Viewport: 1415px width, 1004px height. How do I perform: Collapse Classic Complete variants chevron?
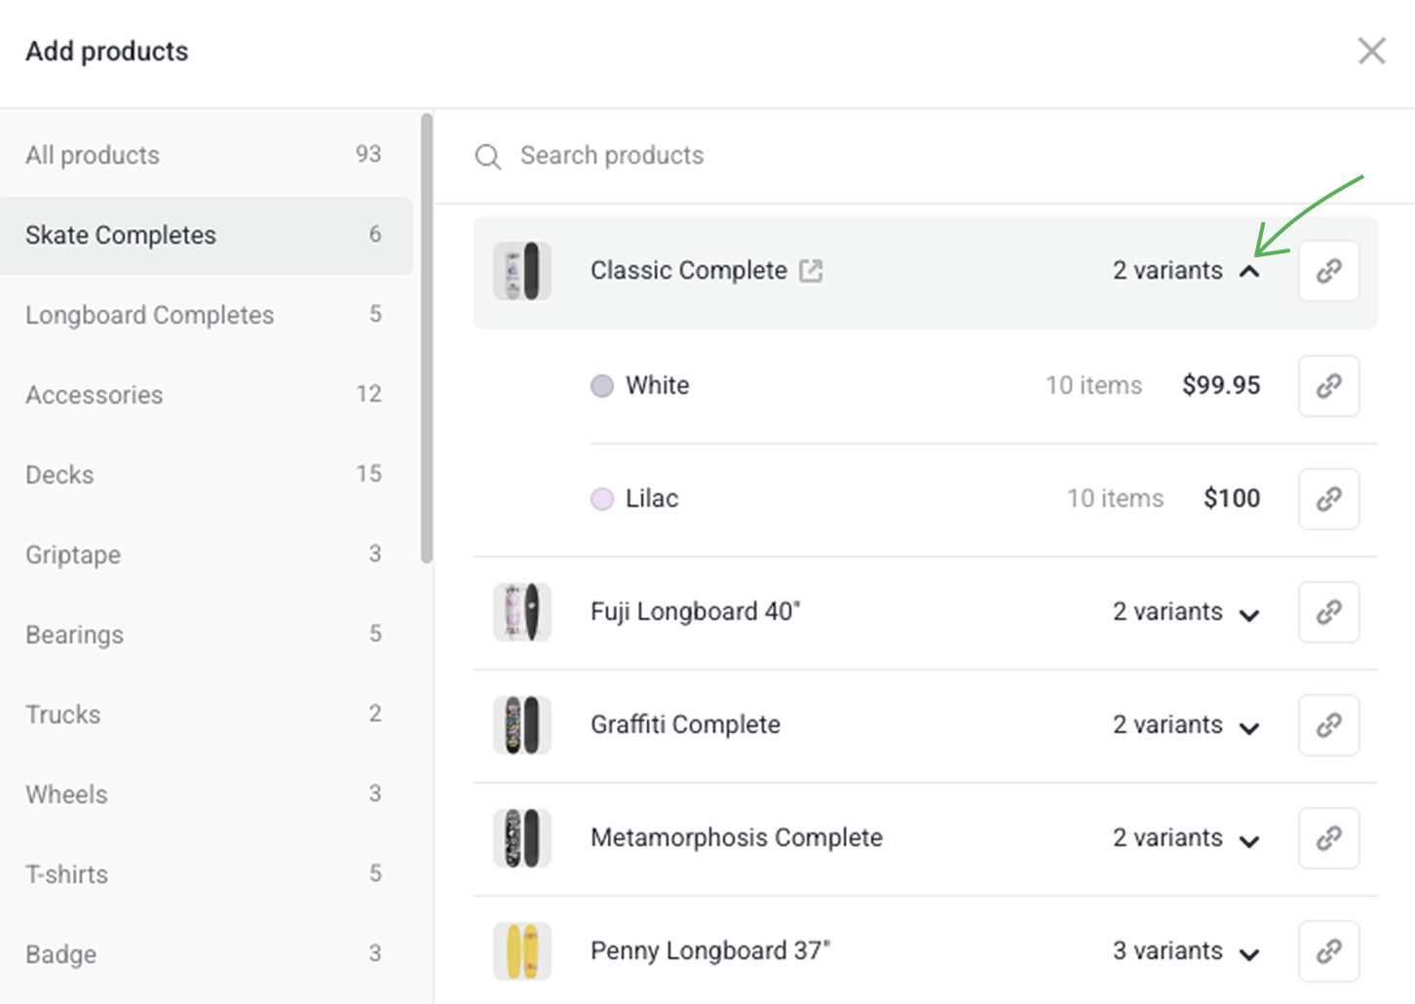1249,272
